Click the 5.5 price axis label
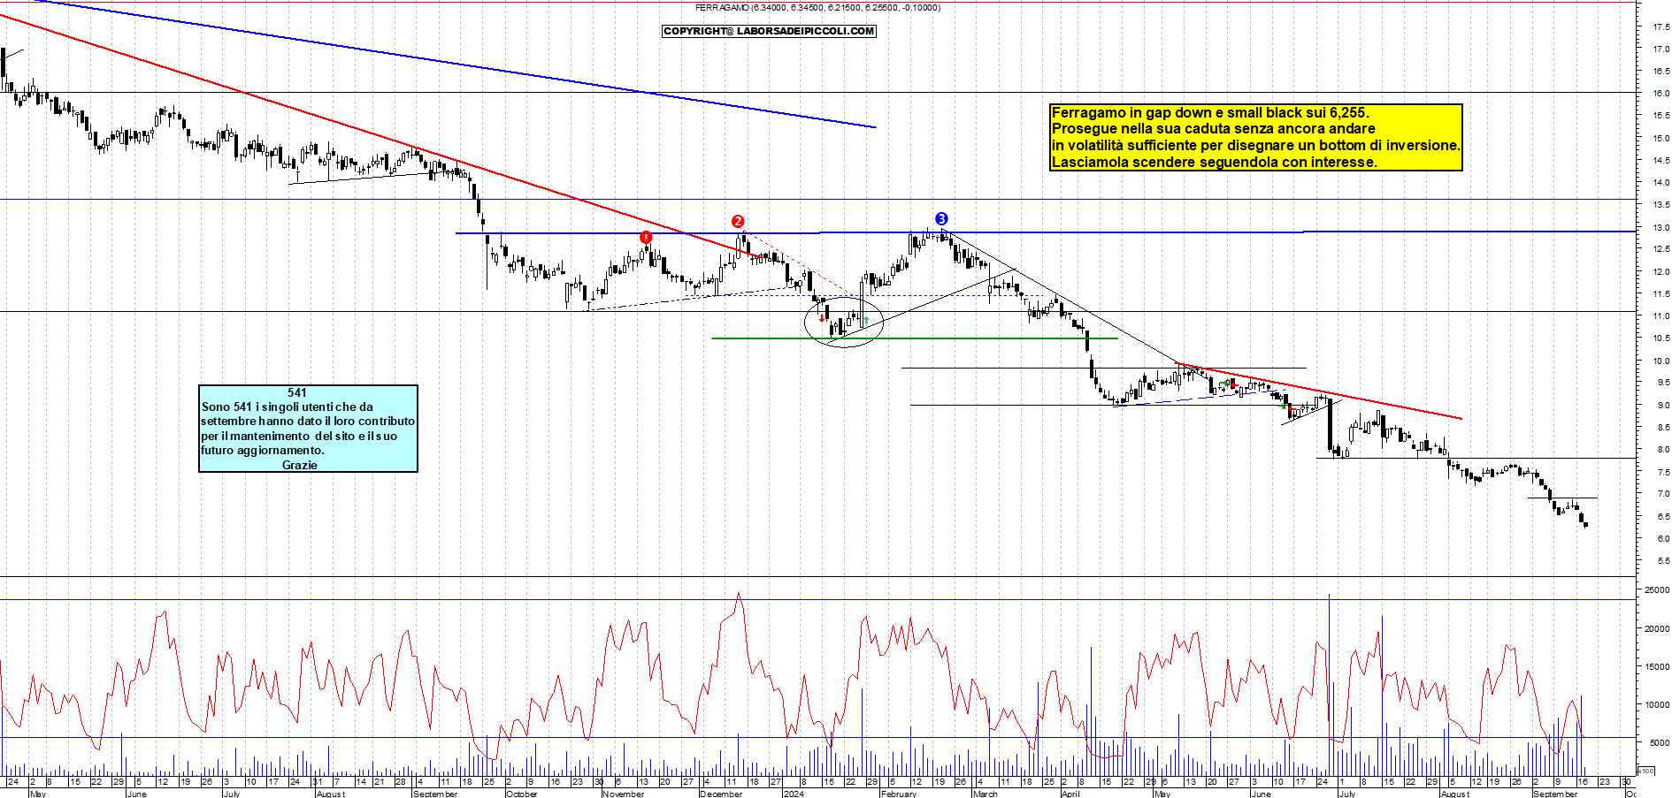 [1663, 561]
